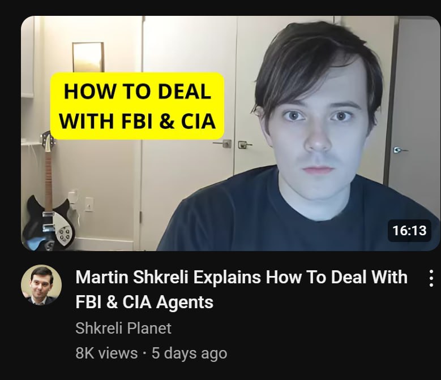Click the white outlet near the guitar
Screen dimensions: 441x380
coord(73,198)
